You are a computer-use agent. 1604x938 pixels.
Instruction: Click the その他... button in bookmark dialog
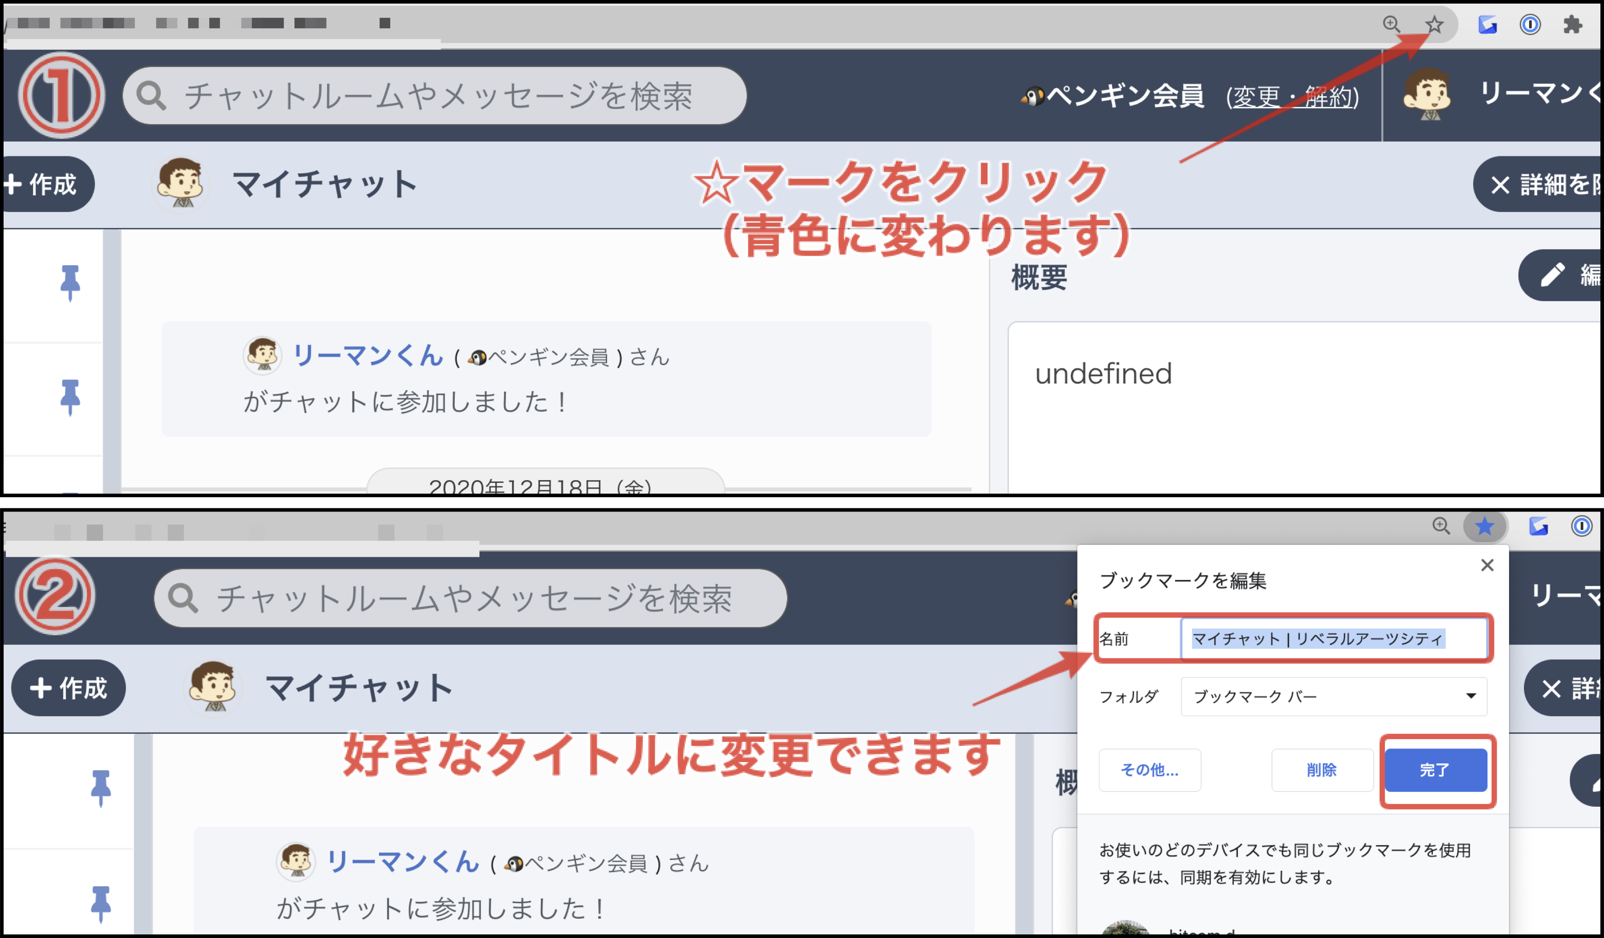(x=1150, y=770)
